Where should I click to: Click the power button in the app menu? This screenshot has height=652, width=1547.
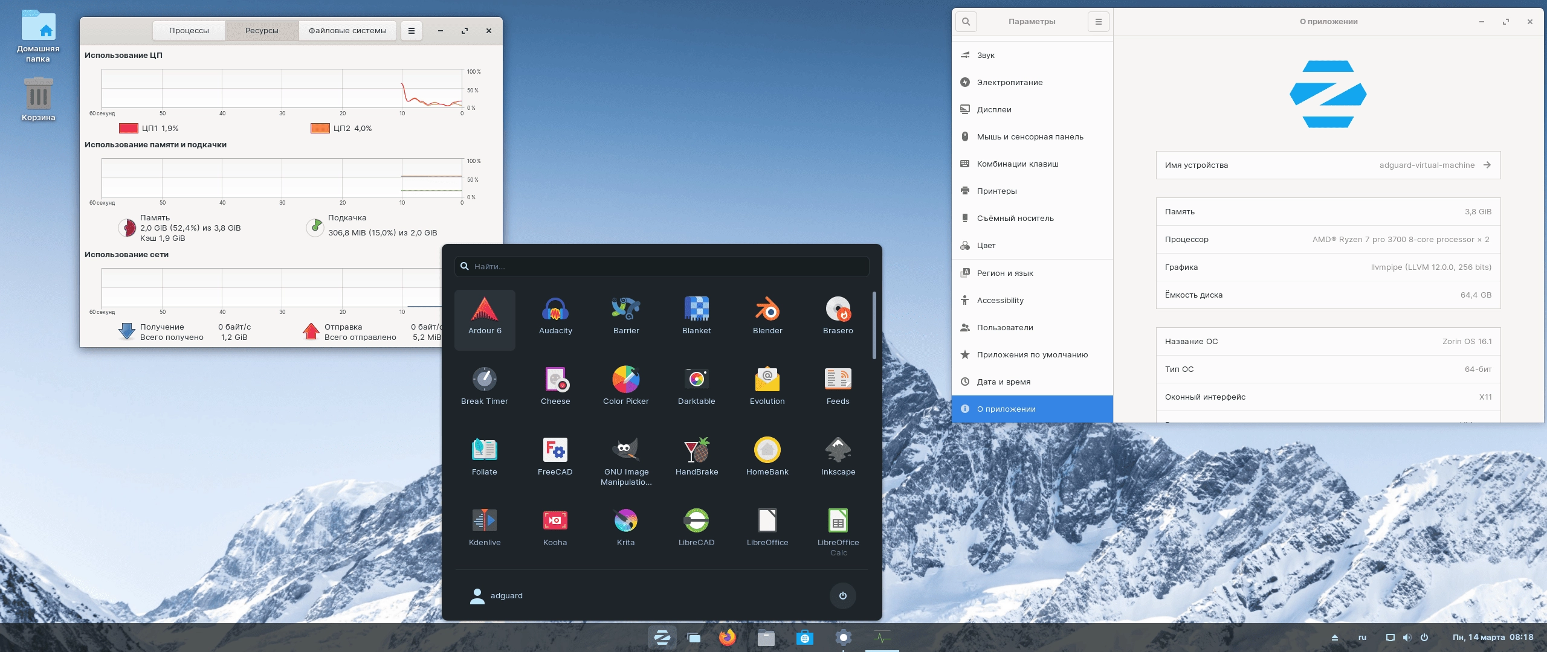tap(842, 596)
